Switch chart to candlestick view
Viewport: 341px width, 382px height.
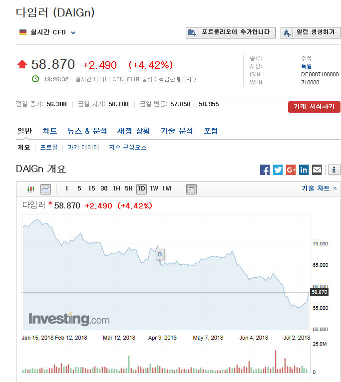pyautogui.click(x=31, y=189)
